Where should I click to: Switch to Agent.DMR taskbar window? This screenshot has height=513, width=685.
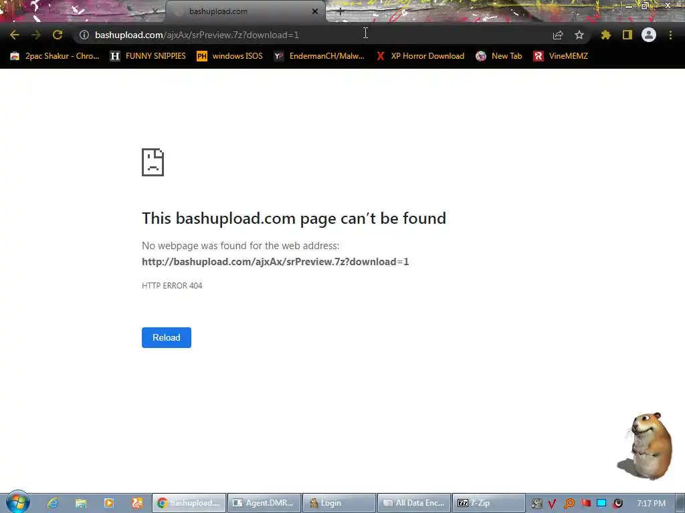click(264, 503)
